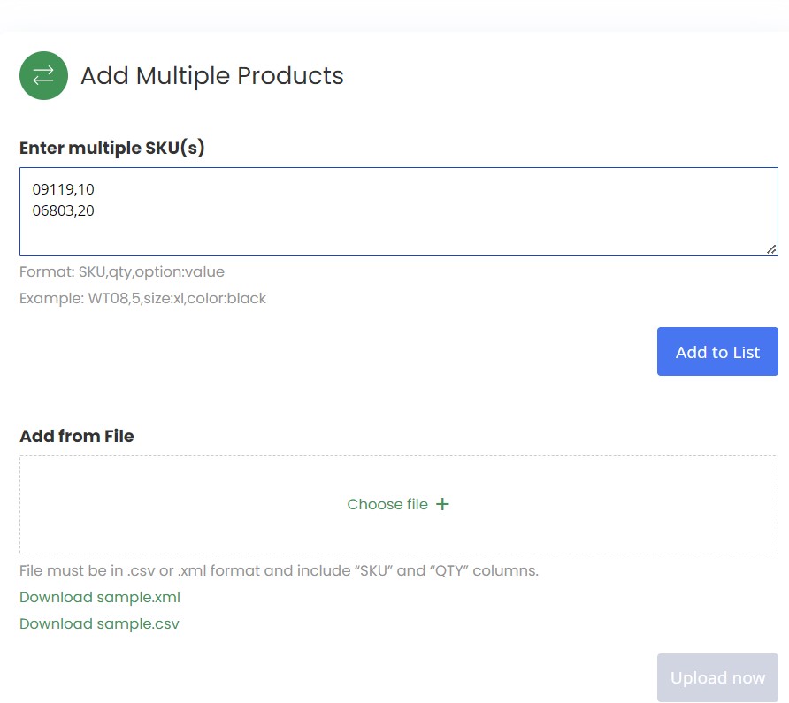The image size is (789, 703).
Task: Click the Format: SKU,qty,option:value hint
Action: (122, 271)
